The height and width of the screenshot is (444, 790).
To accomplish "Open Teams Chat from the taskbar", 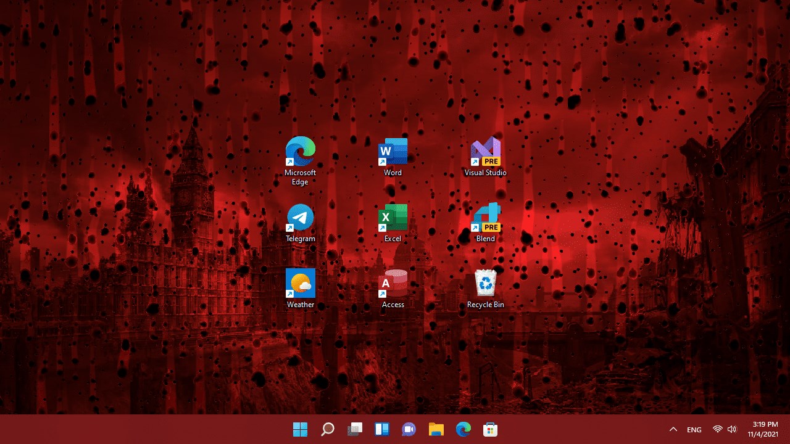I will pyautogui.click(x=409, y=429).
